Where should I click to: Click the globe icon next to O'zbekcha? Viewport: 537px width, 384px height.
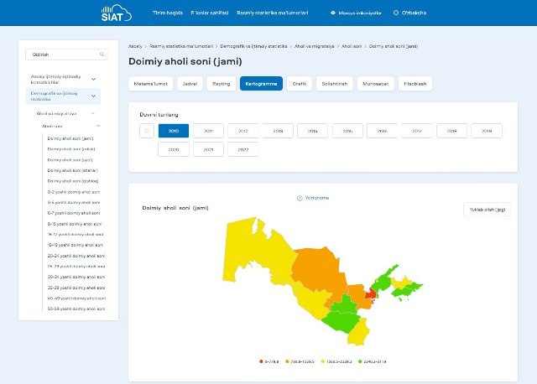pyautogui.click(x=396, y=13)
